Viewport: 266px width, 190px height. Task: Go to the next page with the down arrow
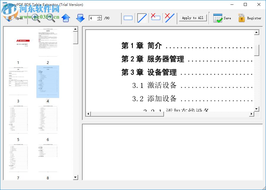point(80,18)
